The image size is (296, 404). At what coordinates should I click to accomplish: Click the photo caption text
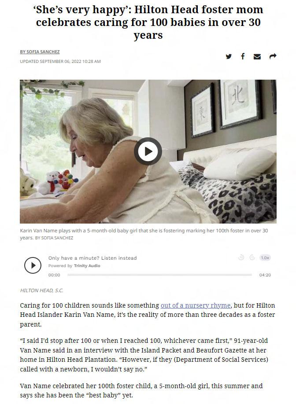coord(144,234)
